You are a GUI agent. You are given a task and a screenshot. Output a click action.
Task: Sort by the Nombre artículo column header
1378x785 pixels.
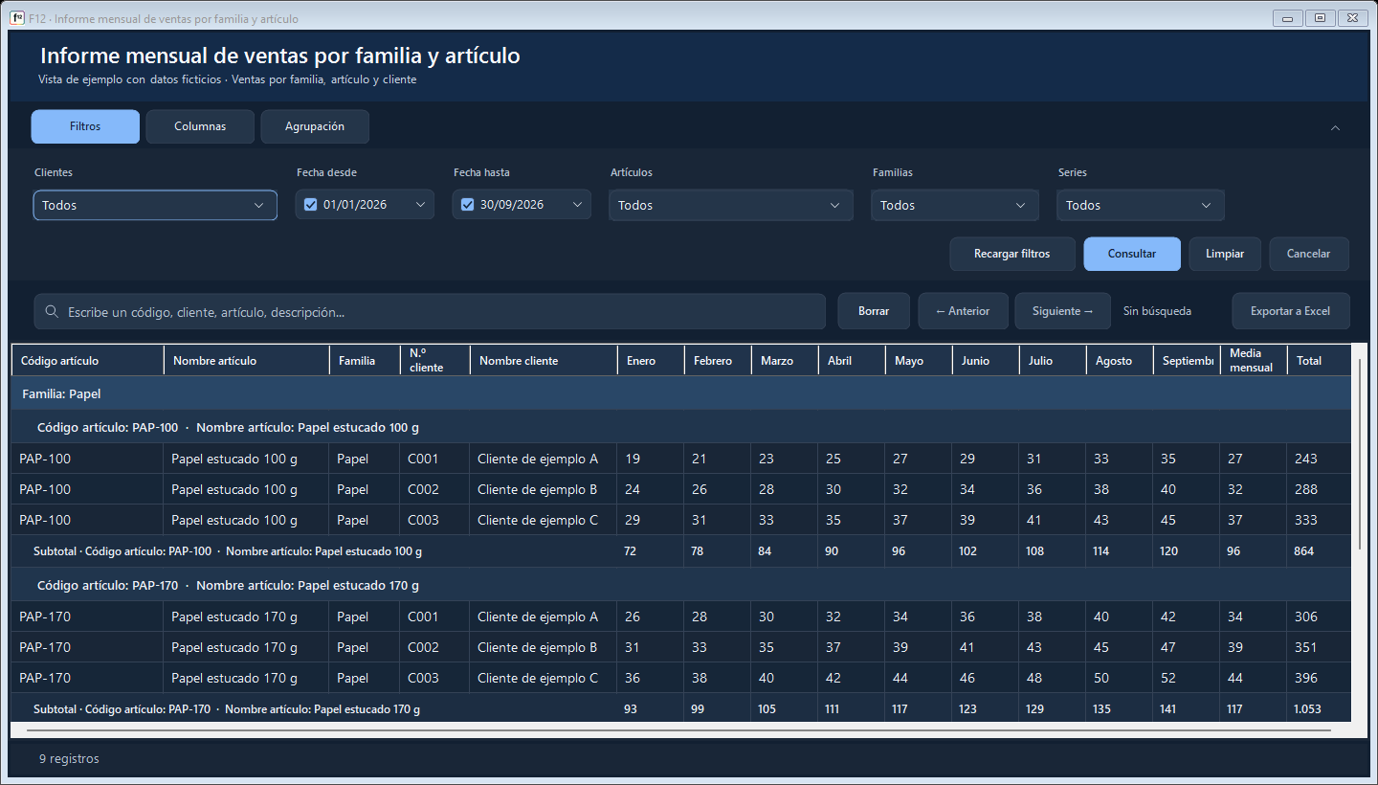[247, 361]
